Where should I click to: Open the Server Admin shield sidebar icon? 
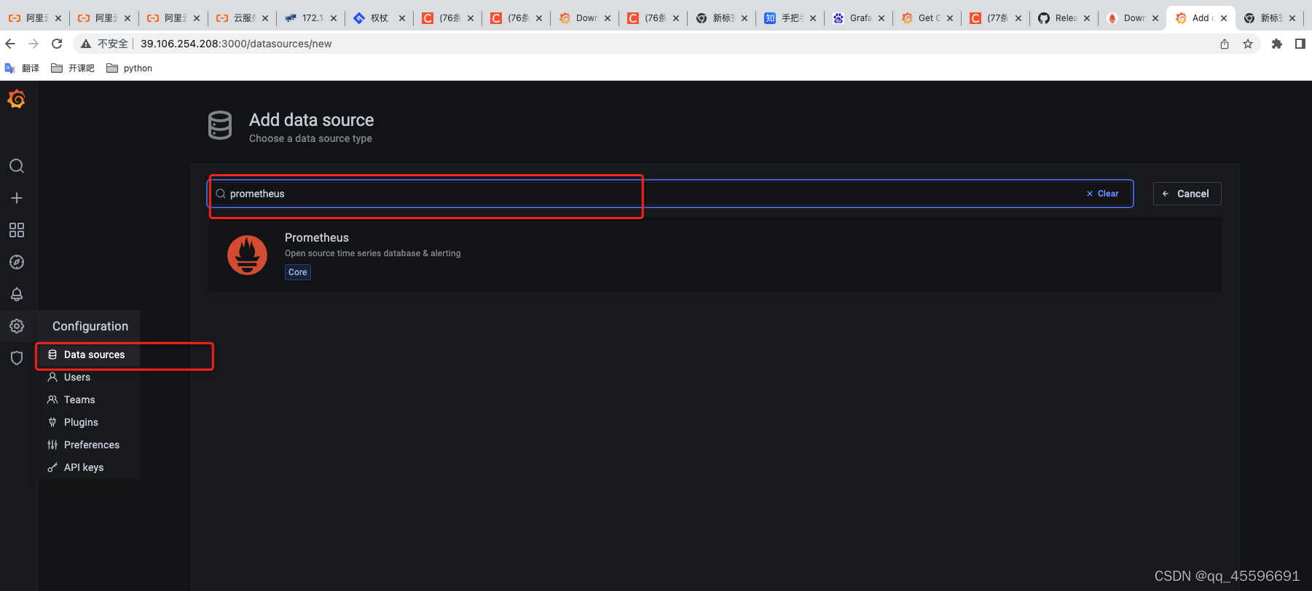(17, 358)
